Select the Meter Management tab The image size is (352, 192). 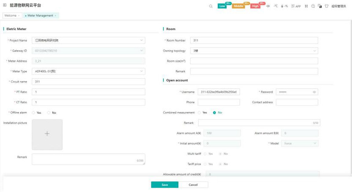(x=40, y=15)
